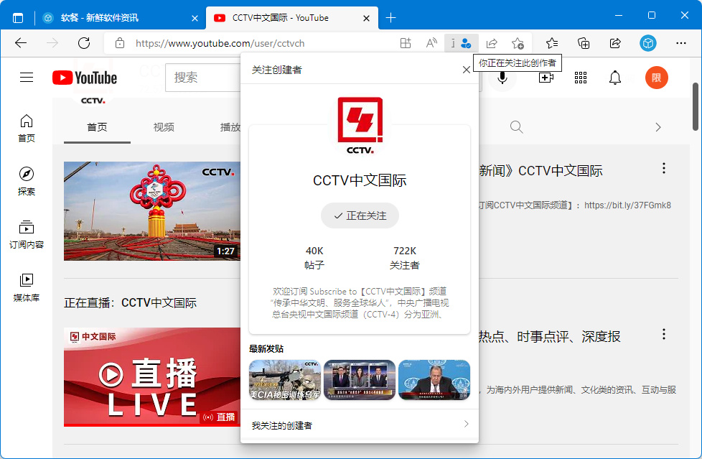Open 媒体库 in the sidebar
This screenshot has height=459, width=702.
(x=27, y=287)
